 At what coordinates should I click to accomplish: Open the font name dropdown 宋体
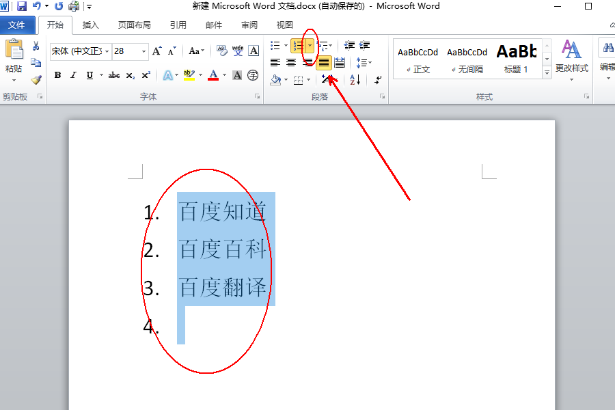pos(107,51)
